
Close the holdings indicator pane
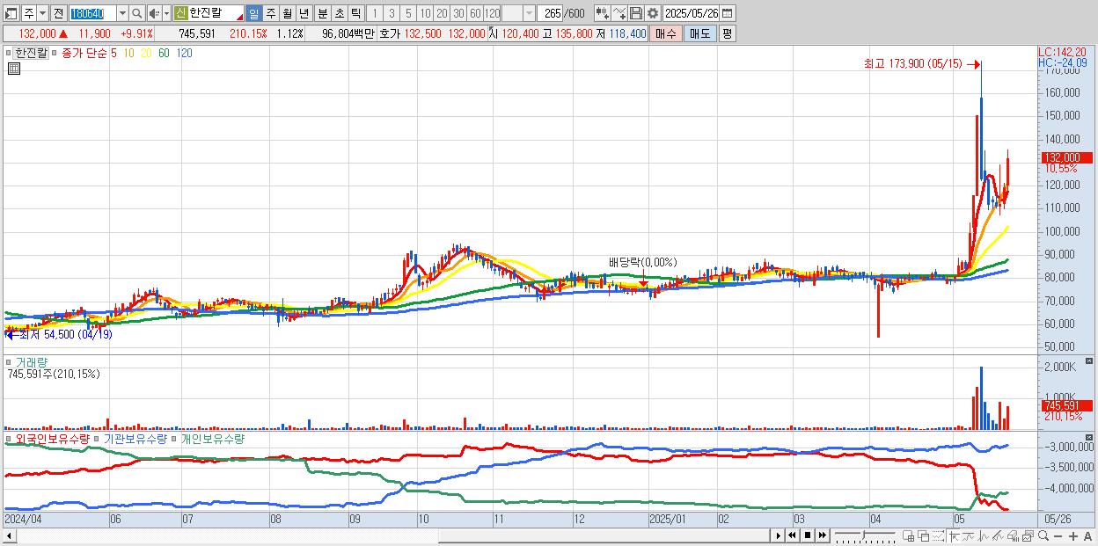[1088, 438]
